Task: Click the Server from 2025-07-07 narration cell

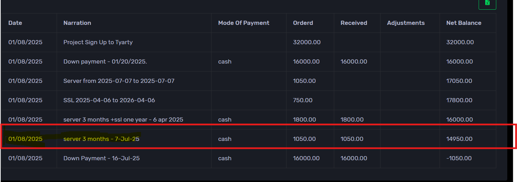Action: [x=119, y=81]
